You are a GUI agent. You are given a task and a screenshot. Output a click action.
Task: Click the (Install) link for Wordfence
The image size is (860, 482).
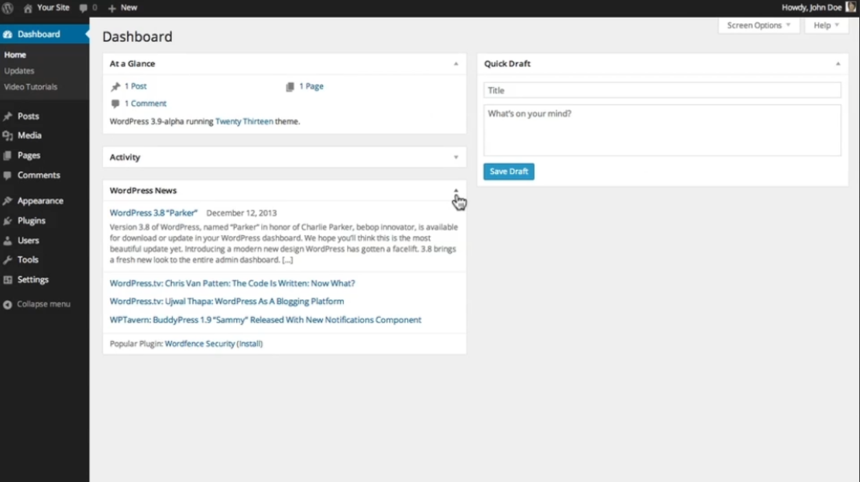pos(250,344)
